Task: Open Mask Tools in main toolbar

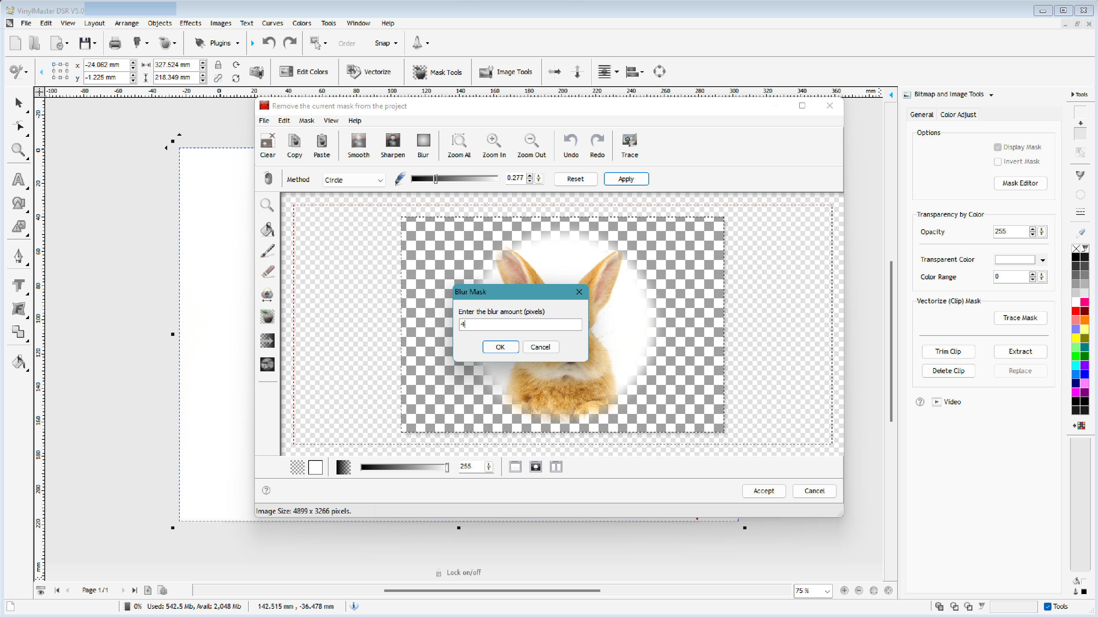Action: [x=437, y=72]
